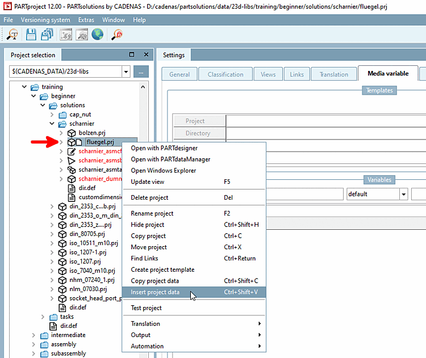This screenshot has width=426, height=358.
Task: Click the second grey image toolbar icon
Action: coord(82,35)
